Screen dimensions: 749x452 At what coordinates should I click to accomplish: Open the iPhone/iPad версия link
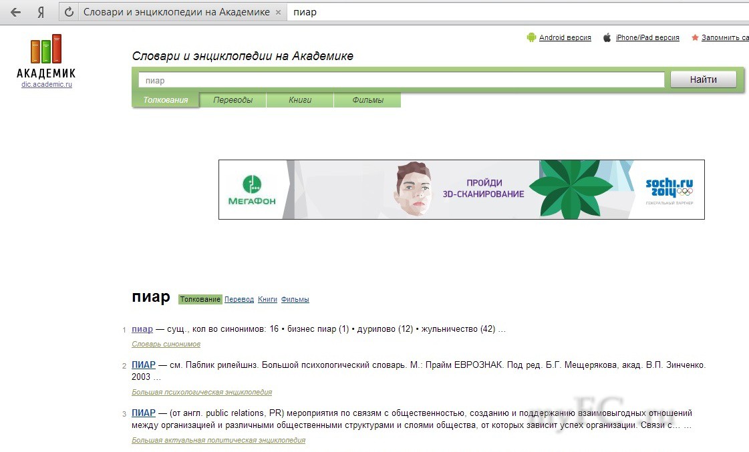tap(647, 38)
